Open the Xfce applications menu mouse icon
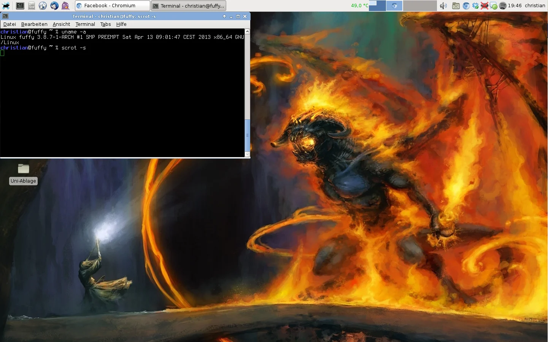Viewport: 548px width, 342px height. pyautogui.click(x=6, y=6)
